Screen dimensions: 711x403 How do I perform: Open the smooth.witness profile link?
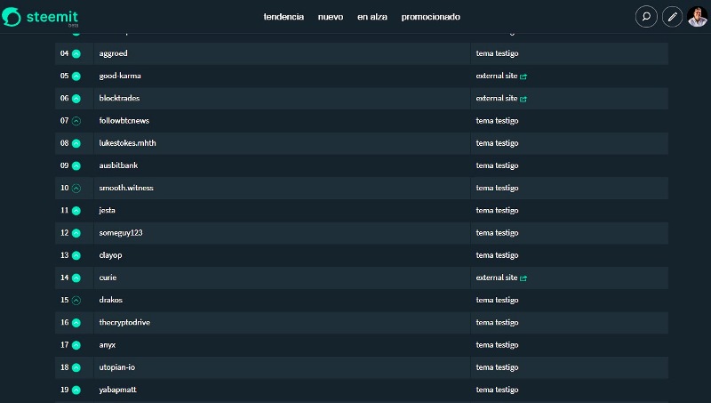coord(126,188)
